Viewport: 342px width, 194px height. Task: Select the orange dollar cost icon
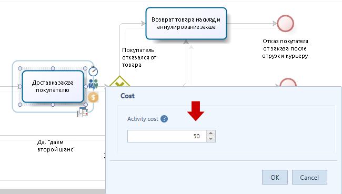pyautogui.click(x=93, y=97)
